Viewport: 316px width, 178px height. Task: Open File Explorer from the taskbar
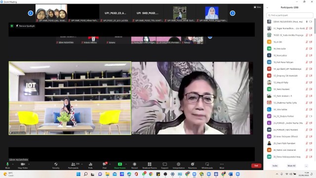pos(108,174)
